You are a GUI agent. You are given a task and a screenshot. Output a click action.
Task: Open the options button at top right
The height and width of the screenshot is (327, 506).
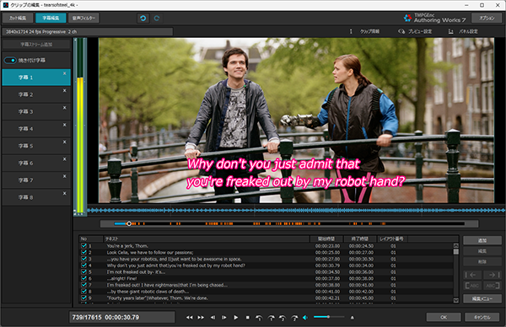[x=487, y=18]
